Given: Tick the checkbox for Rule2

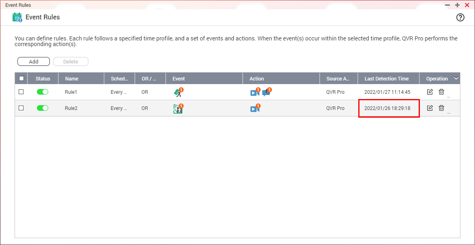Looking at the screenshot, I should click(21, 108).
